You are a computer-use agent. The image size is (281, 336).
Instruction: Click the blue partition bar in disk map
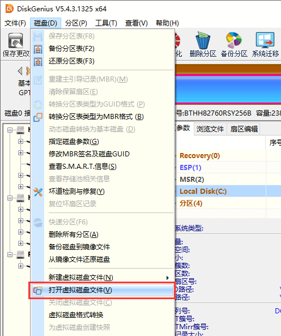(x=228, y=89)
